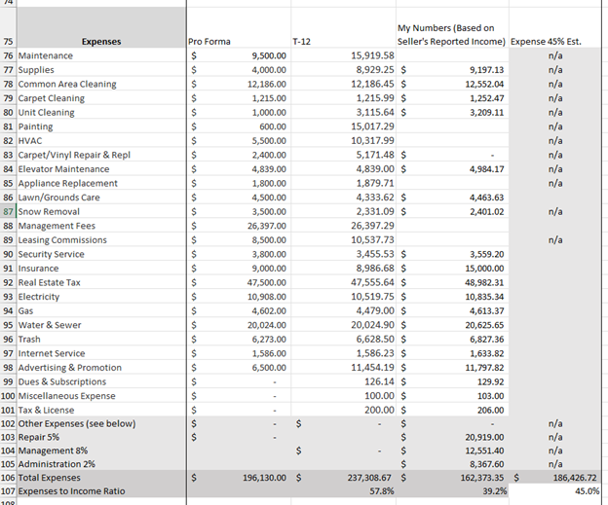Screen dimensions: 608x505
Task: Click Pro Forma value 47,500.00
Action: click(239, 283)
